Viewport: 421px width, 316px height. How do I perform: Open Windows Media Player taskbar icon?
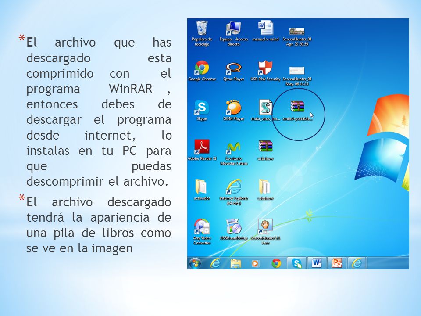point(255,263)
